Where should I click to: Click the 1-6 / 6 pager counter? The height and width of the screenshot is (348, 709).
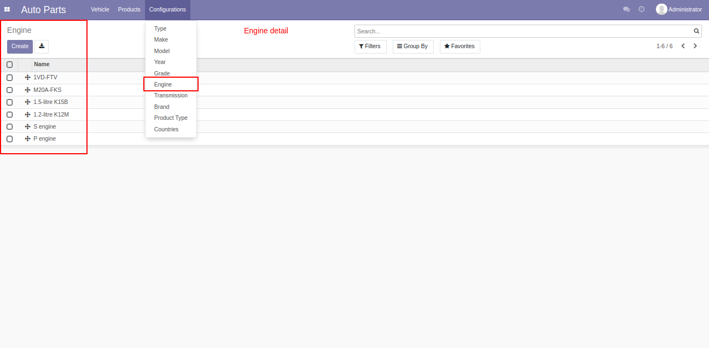(664, 46)
